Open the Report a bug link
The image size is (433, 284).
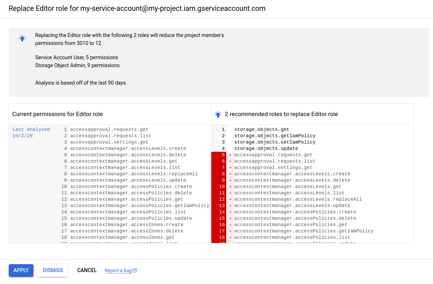coord(118,270)
